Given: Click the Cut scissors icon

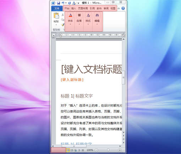Looking at the screenshot, I should (x=62, y=15).
